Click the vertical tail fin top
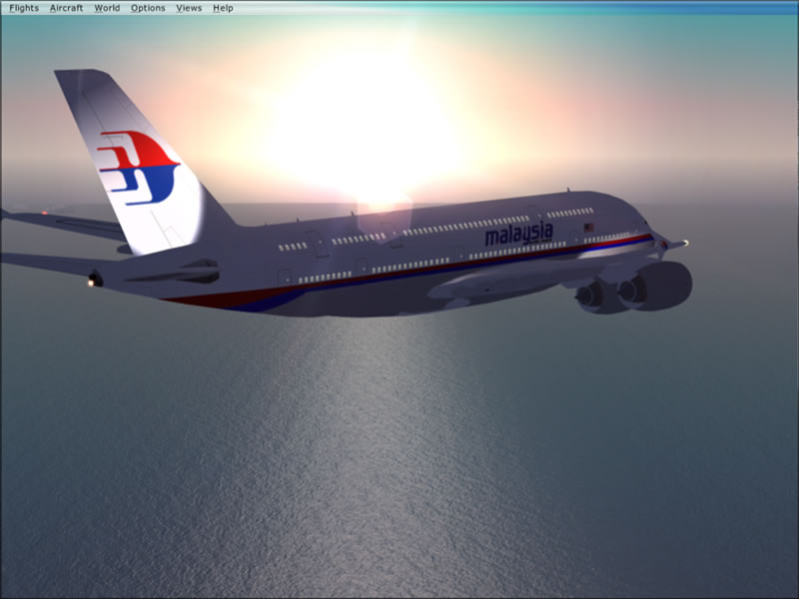This screenshot has width=799, height=599. coord(82,80)
